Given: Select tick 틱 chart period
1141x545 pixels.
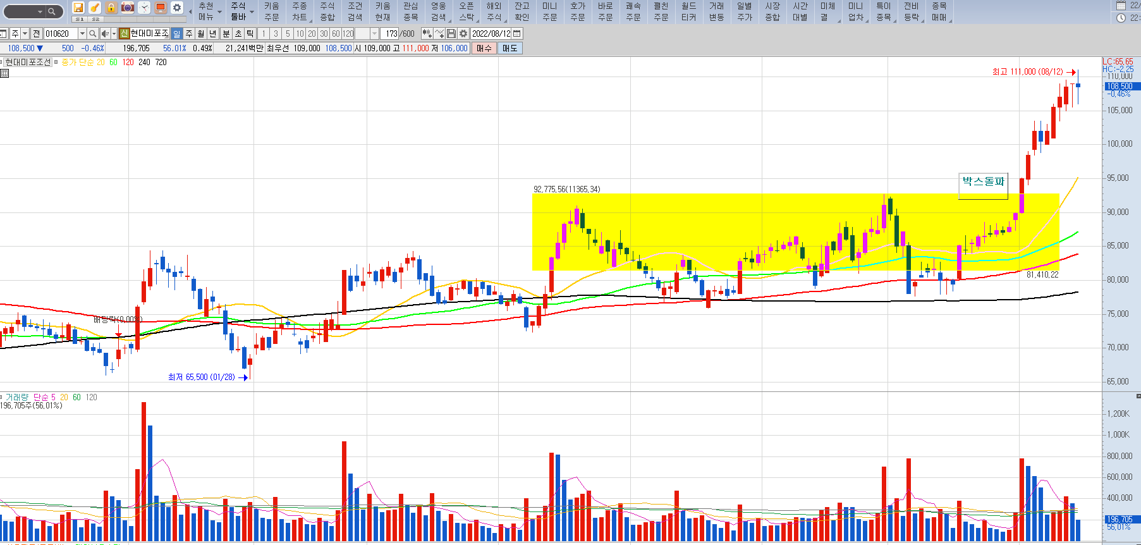Looking at the screenshot, I should 250,34.
